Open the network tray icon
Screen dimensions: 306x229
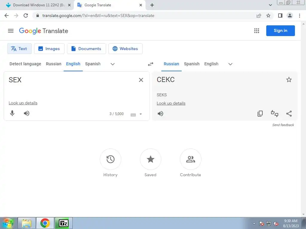tap(269, 223)
